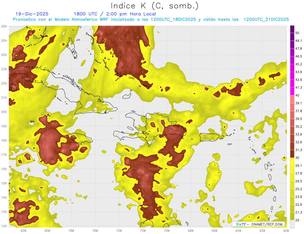The width and height of the screenshot is (304, 234).
Task: Click the colorbar value 33.9
Action: [299, 134]
